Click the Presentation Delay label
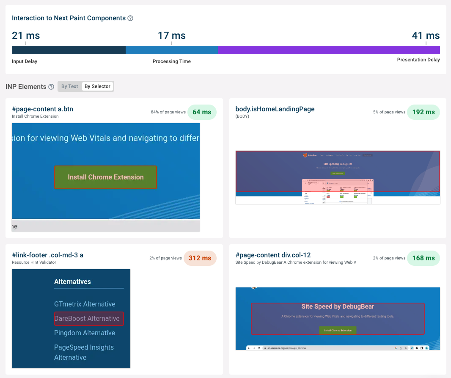Image resolution: width=451 pixels, height=378 pixels. click(x=418, y=60)
